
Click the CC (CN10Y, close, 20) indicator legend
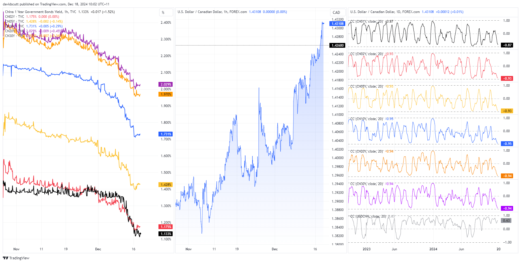coord(366,119)
